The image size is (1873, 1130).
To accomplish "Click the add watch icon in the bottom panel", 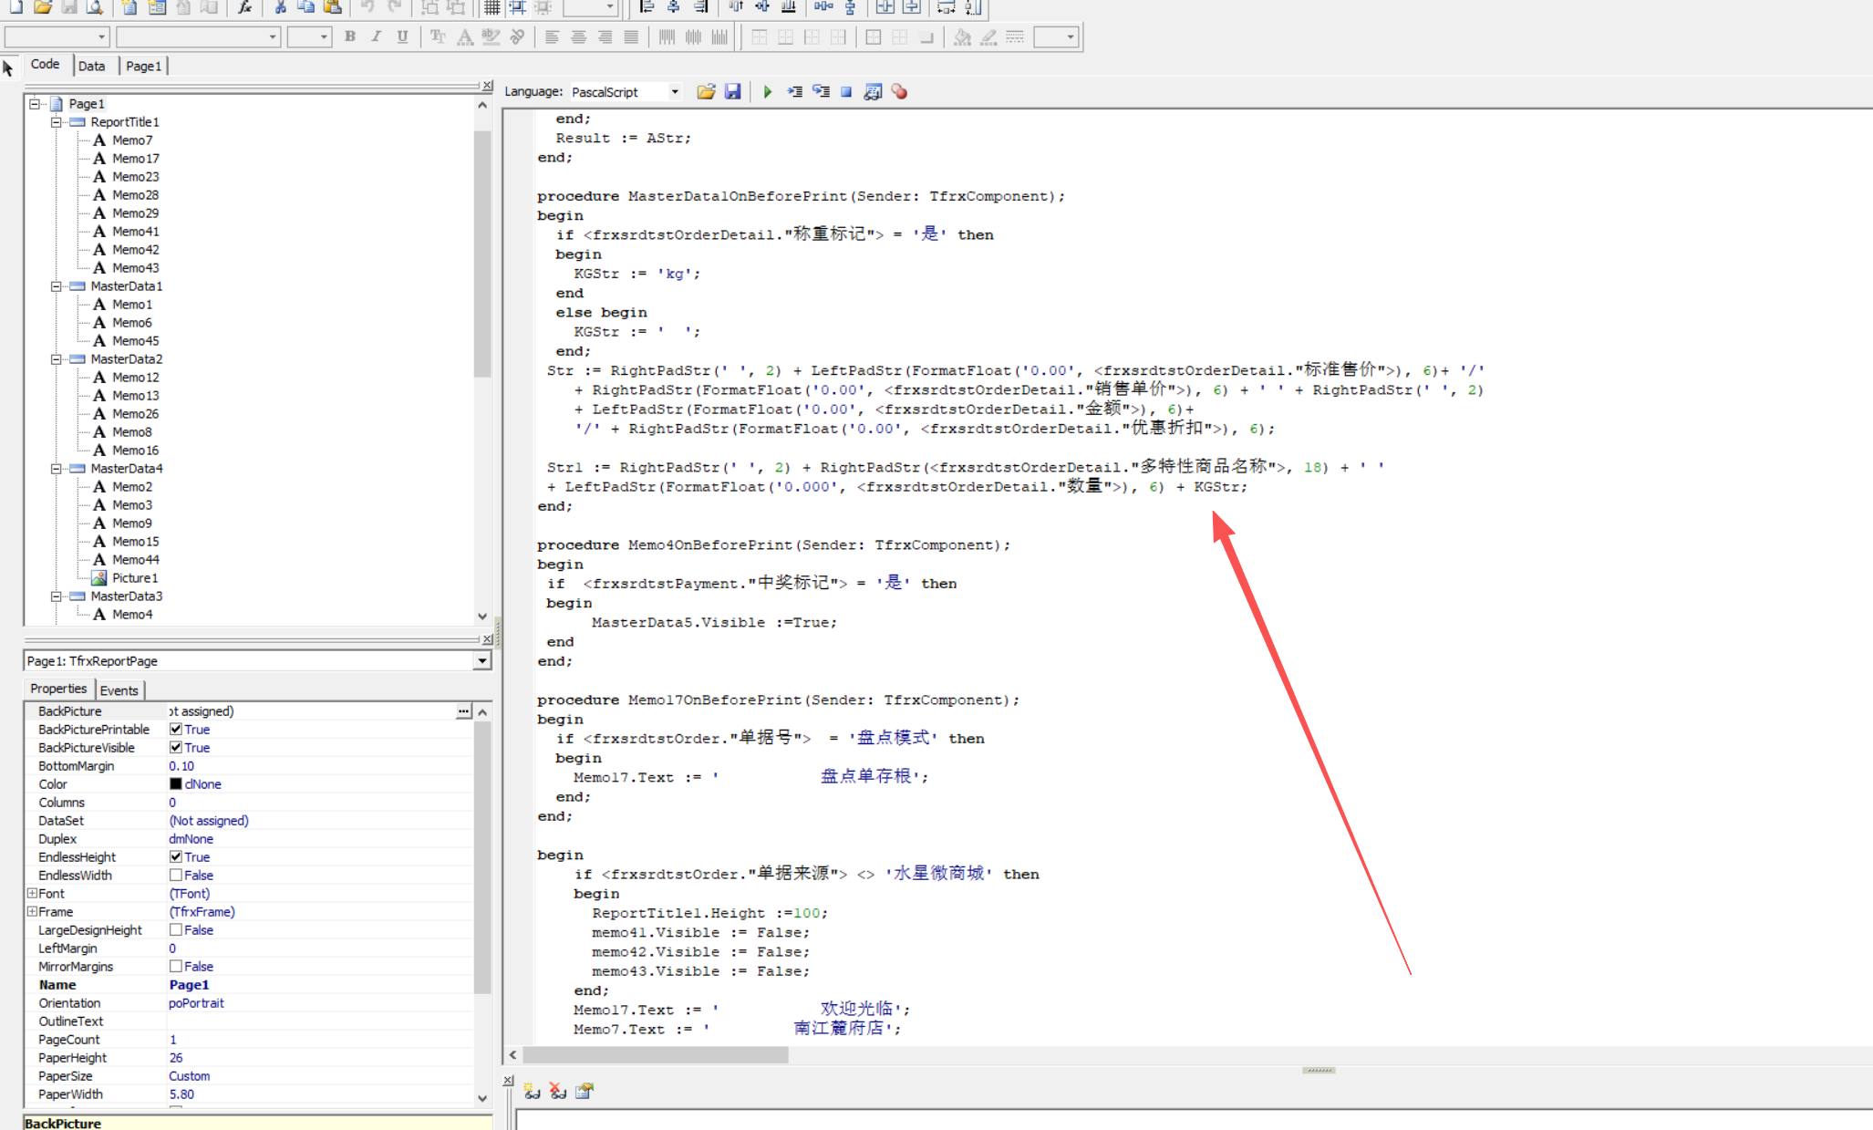I will 532,1091.
